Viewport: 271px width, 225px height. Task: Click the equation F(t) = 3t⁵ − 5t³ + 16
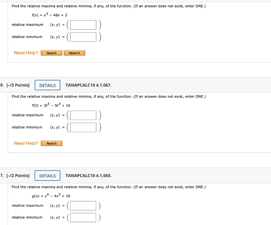click(x=50, y=105)
